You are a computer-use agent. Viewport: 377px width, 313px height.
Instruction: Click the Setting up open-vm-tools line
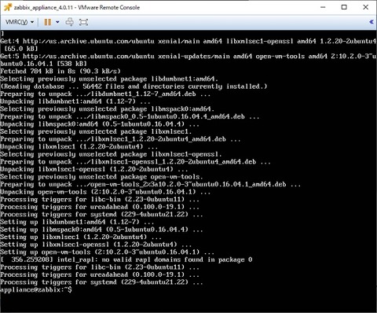coord(108,252)
